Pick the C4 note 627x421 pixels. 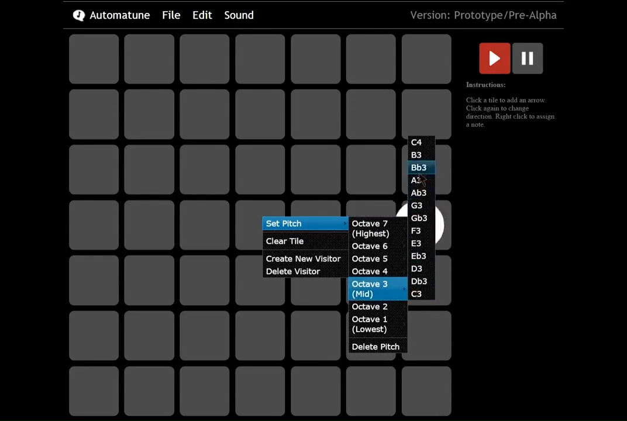(x=416, y=142)
